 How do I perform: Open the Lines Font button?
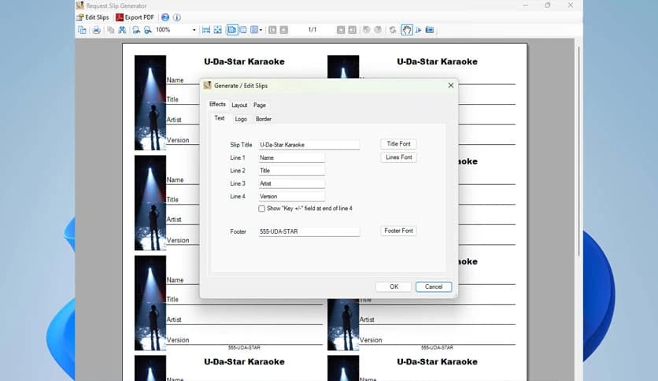399,157
